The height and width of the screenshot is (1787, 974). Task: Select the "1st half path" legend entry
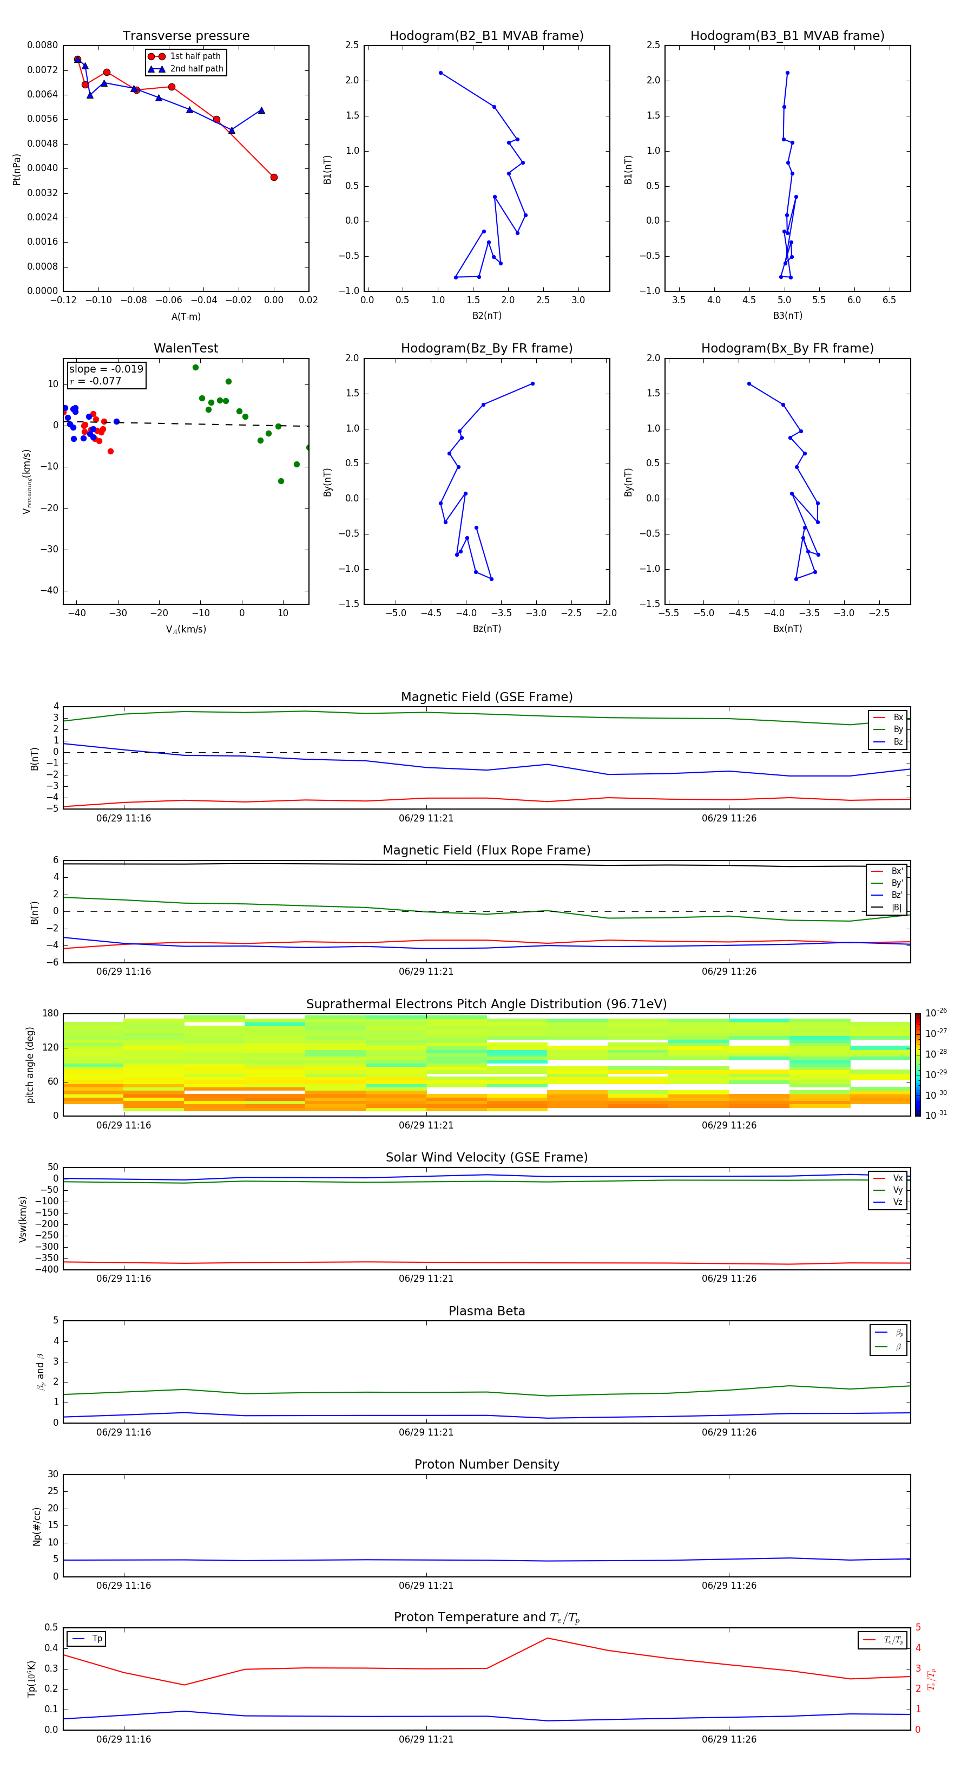[185, 56]
